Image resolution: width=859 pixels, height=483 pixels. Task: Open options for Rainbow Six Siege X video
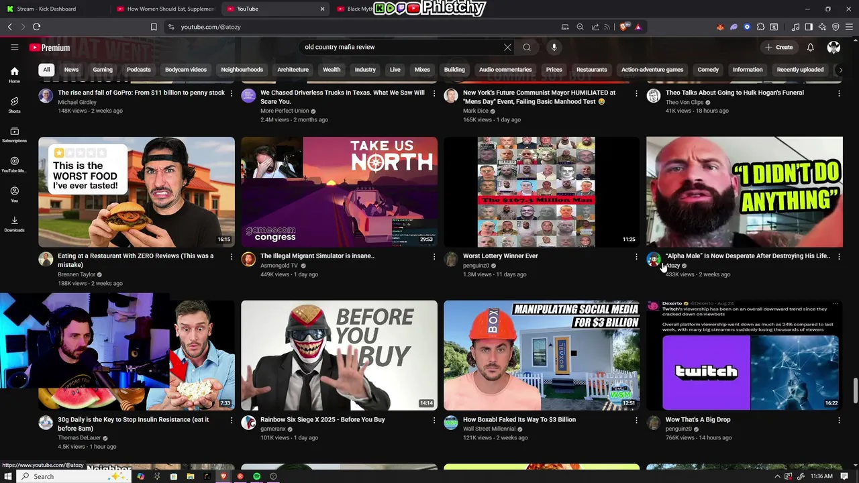434,420
